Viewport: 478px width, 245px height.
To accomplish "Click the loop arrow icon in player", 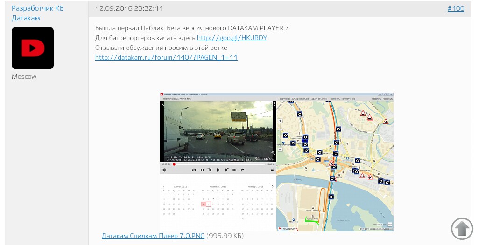I will point(243,170).
